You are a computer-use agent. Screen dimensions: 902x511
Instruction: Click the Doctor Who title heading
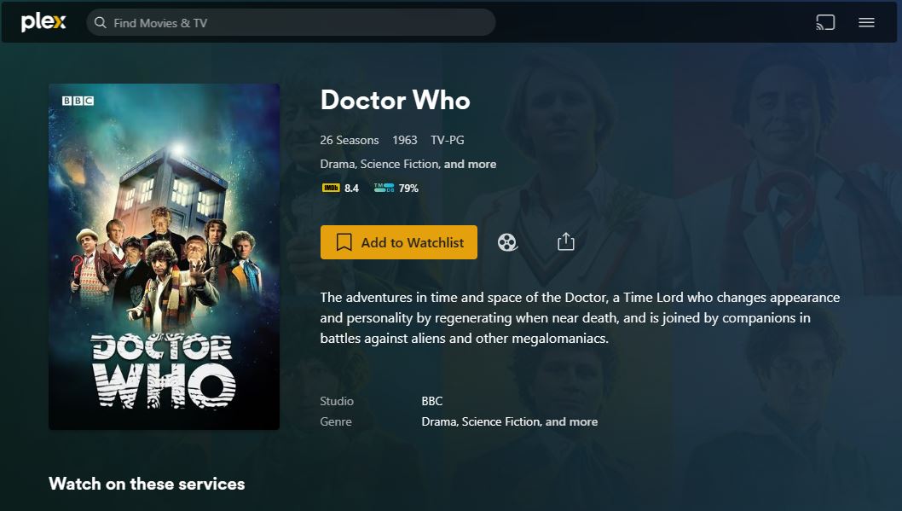click(x=396, y=100)
